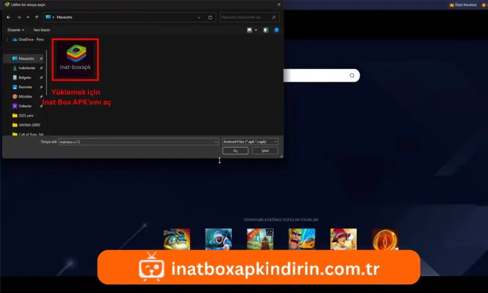488x293 pixels.
Task: Click the file dialog search magnifier icon
Action: click(274, 18)
